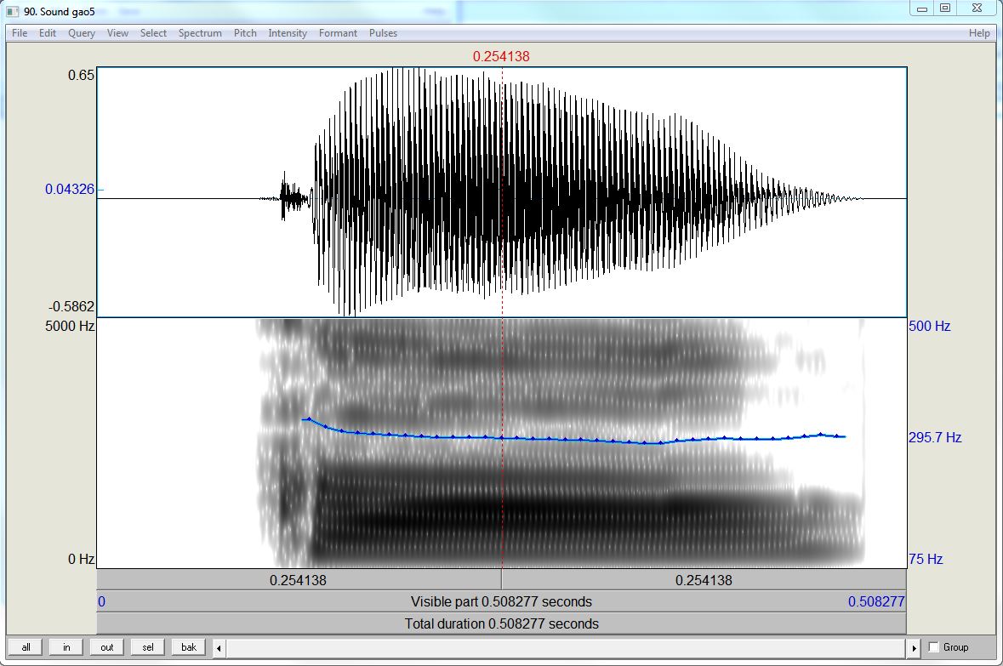Click the red cursor time 0.254138 label
This screenshot has height=666, width=1003.
point(501,56)
